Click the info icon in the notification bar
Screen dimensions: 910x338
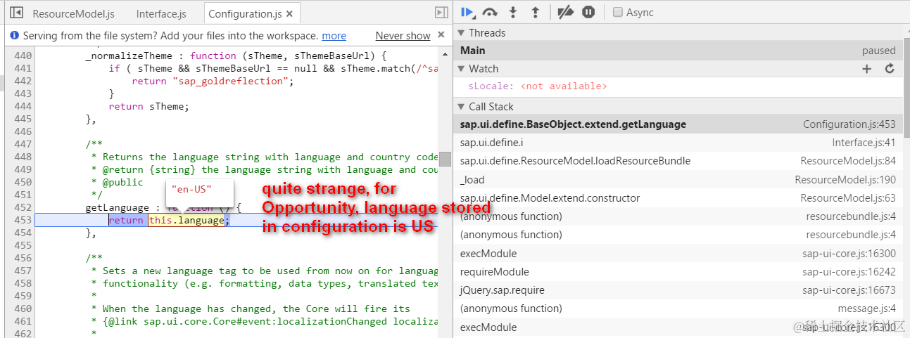[x=14, y=35]
